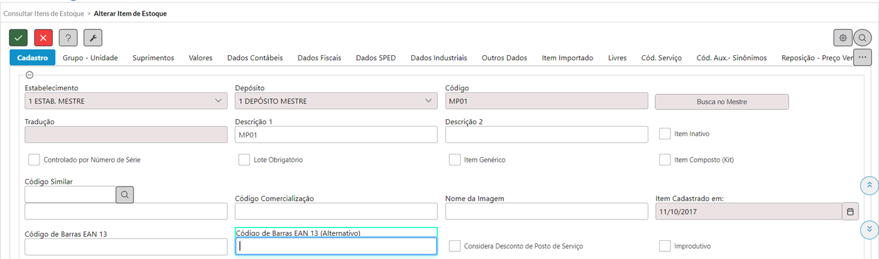The image size is (879, 259).
Task: Check Controlado por Número de Série
Action: point(34,160)
